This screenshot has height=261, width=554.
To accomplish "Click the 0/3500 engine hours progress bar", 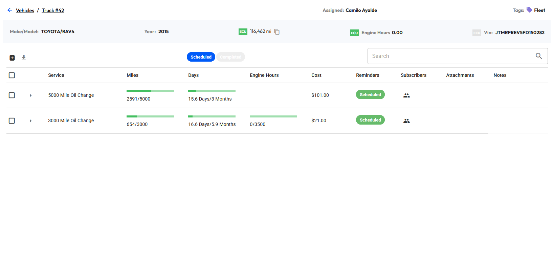I will click(x=273, y=116).
